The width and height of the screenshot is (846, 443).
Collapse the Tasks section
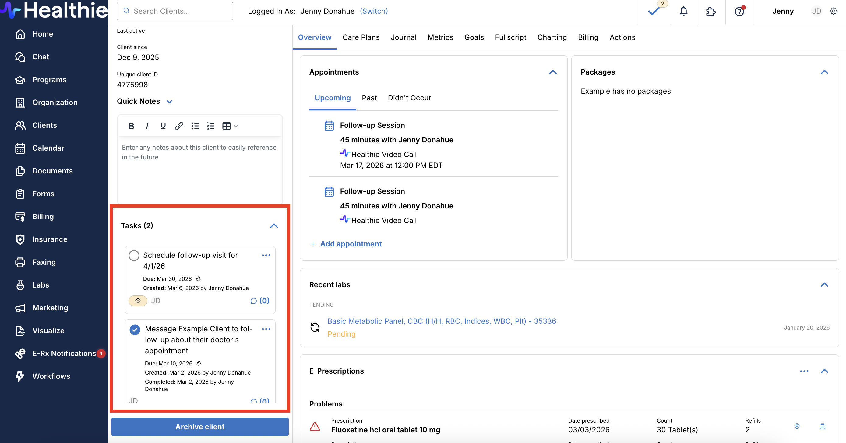(274, 226)
